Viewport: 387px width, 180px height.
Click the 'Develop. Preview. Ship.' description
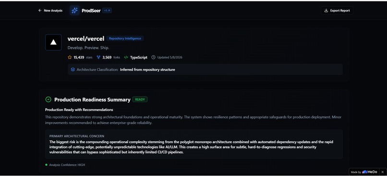[x=88, y=48]
